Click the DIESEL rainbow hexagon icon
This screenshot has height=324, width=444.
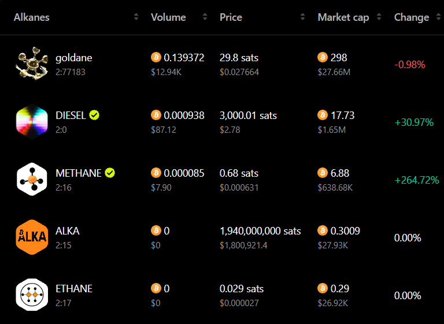click(32, 122)
